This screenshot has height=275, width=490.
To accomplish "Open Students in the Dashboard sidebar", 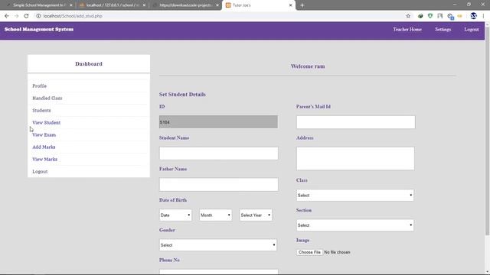I will pyautogui.click(x=41, y=110).
